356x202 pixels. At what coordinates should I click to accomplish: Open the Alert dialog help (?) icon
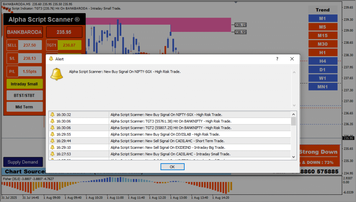[x=277, y=59]
